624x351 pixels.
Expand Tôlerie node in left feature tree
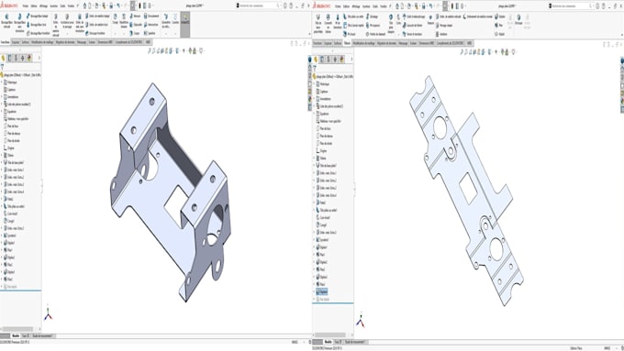[x=2, y=156]
